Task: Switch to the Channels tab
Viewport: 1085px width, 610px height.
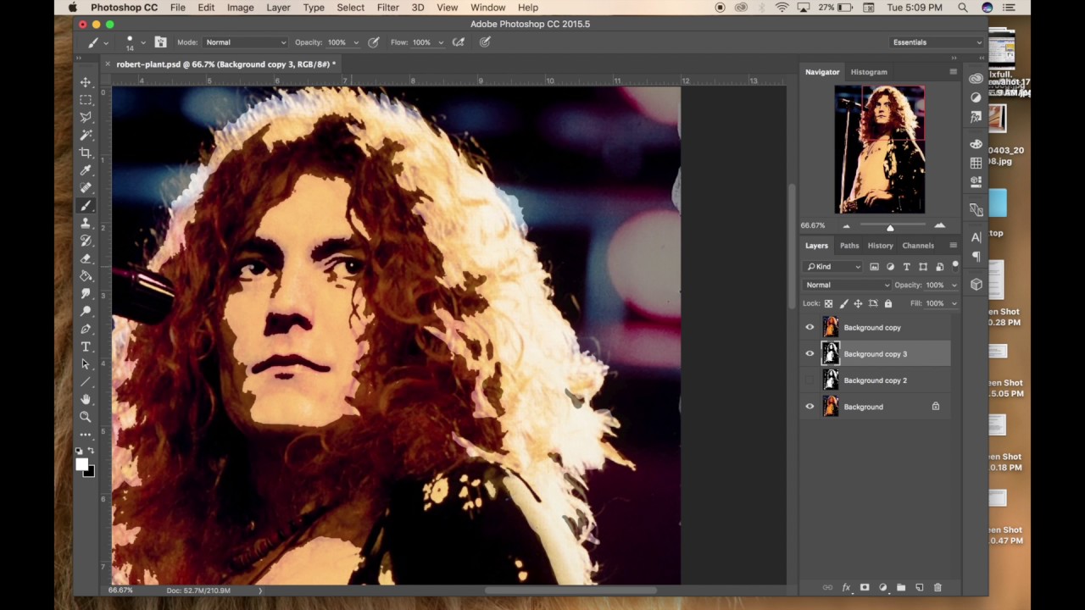Action: (918, 246)
